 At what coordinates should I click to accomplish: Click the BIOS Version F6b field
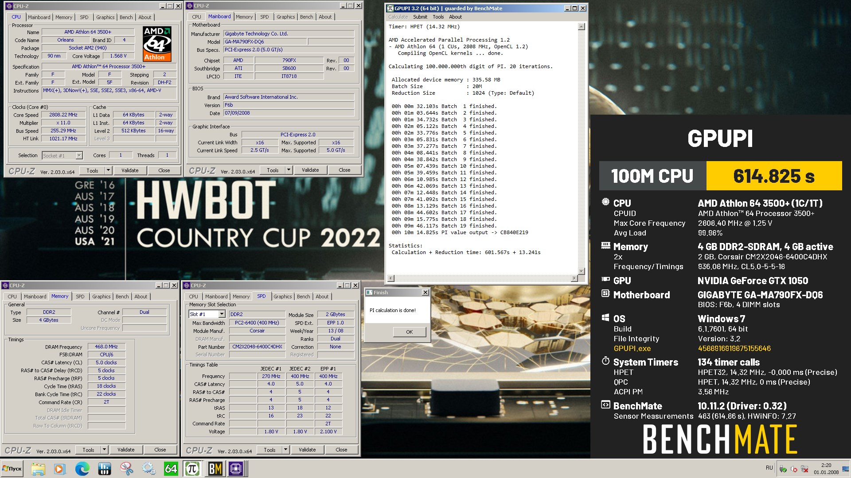coord(289,105)
